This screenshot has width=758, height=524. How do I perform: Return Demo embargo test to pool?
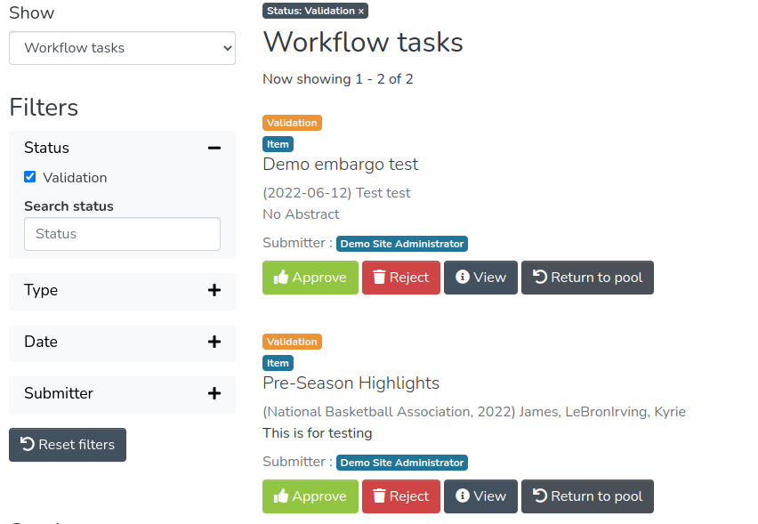(x=587, y=278)
